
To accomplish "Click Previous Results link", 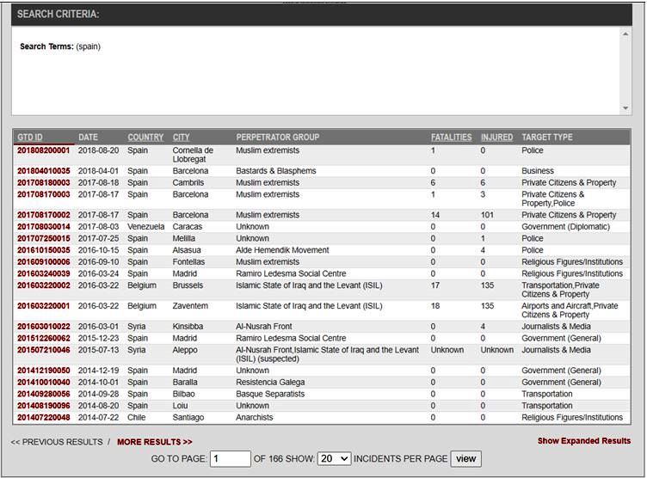I will [56, 442].
